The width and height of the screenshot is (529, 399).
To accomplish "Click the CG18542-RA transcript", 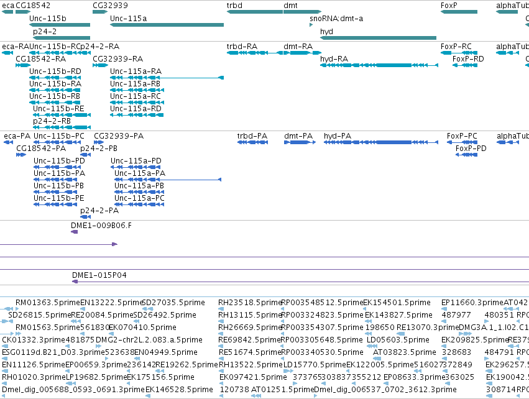I will [x=23, y=65].
